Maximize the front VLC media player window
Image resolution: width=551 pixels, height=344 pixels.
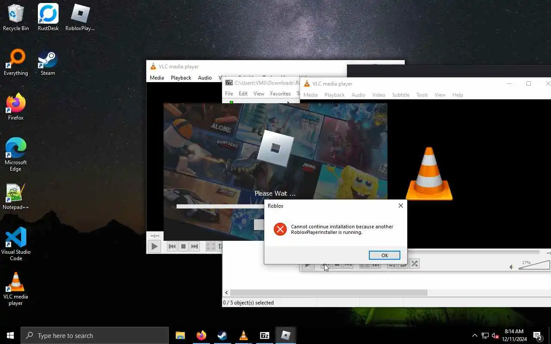tap(529, 83)
